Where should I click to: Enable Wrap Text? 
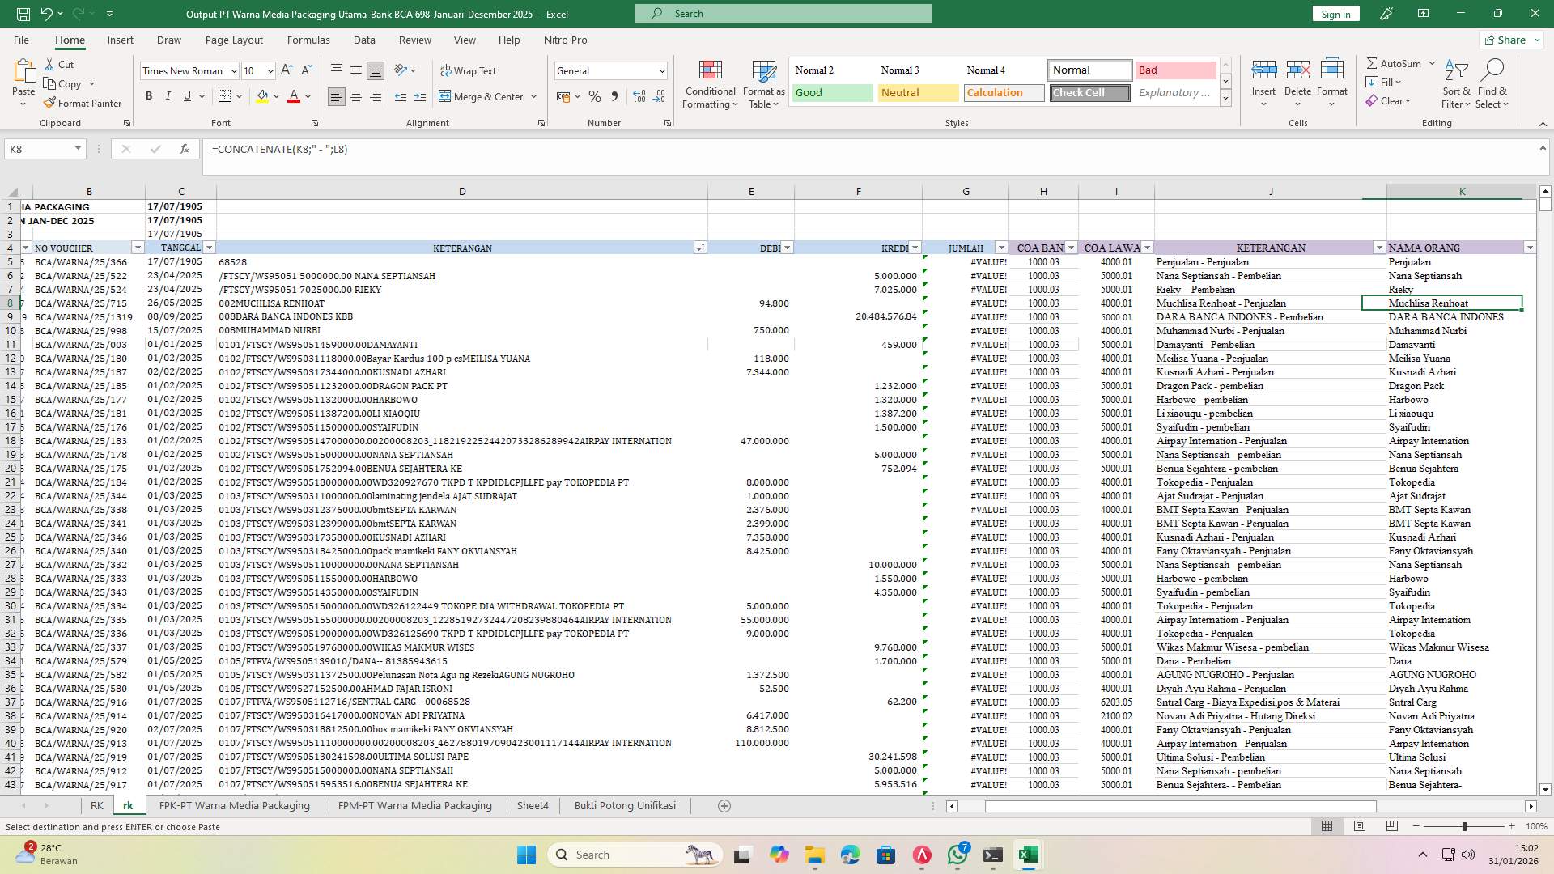pos(469,70)
